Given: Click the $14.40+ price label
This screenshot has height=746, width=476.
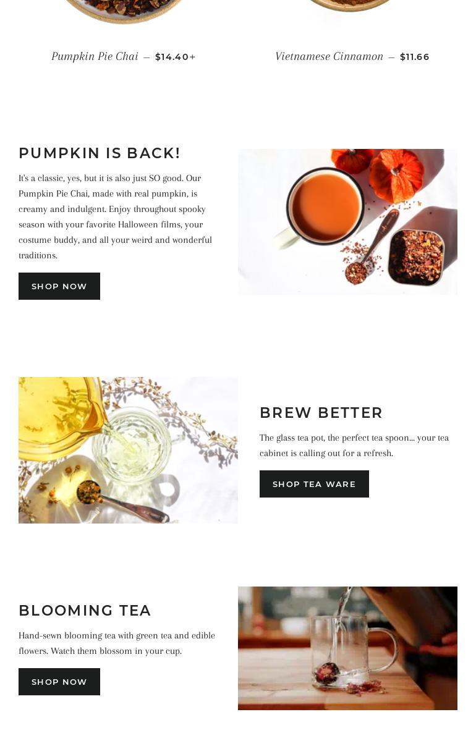Looking at the screenshot, I should (x=176, y=57).
